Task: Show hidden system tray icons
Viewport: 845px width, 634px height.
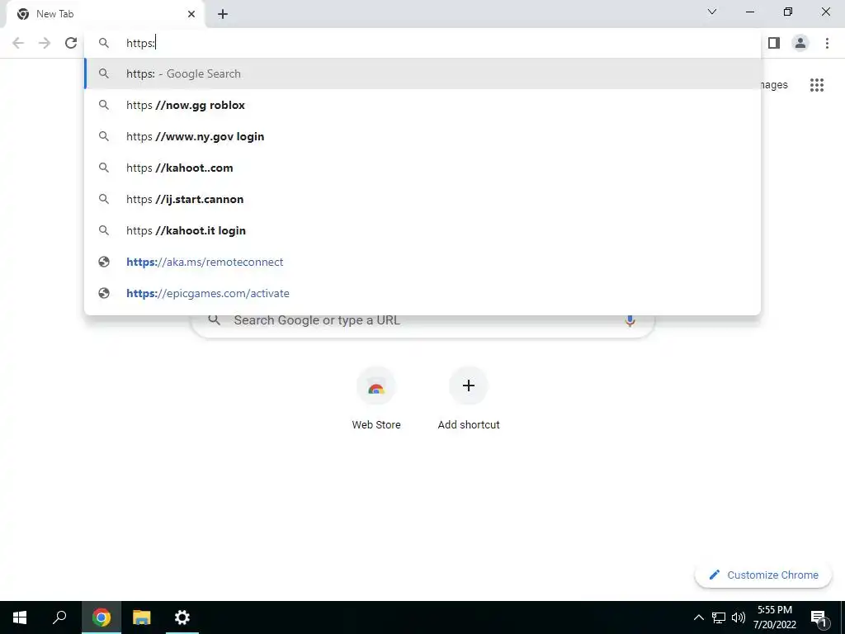Action: (x=698, y=617)
